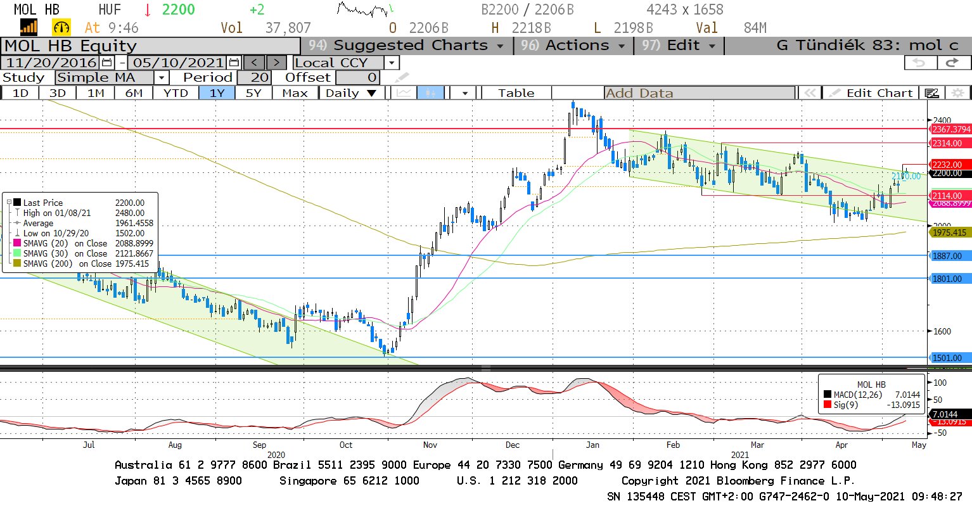The height and width of the screenshot is (515, 972).
Task: Expand the Edit menu
Action: click(679, 46)
